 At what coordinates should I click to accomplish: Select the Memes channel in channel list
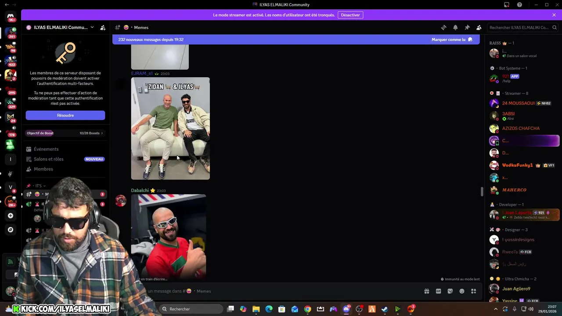[x=65, y=194]
